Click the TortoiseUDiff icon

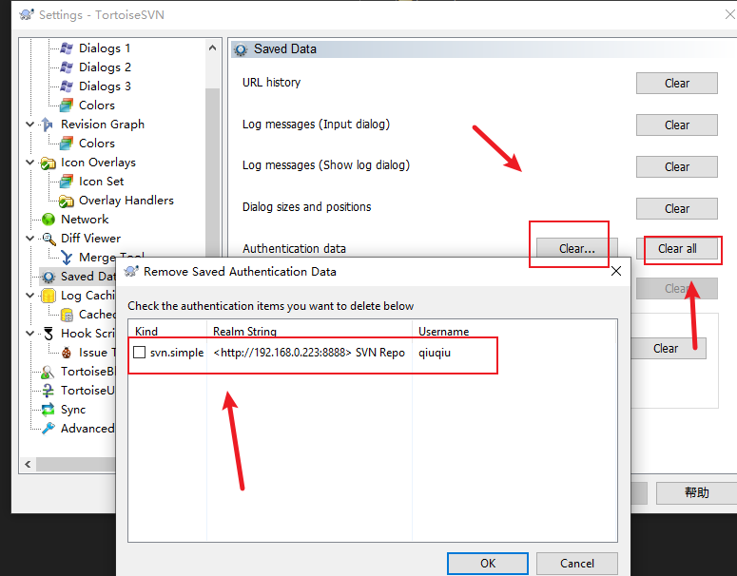48,391
